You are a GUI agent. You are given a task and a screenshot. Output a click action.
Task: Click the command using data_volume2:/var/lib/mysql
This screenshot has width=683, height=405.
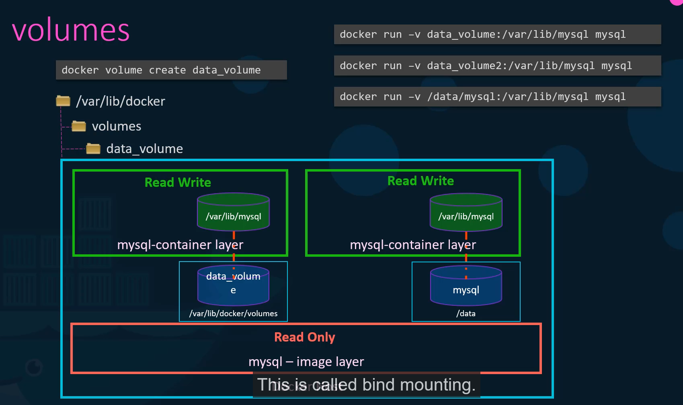[x=497, y=65]
